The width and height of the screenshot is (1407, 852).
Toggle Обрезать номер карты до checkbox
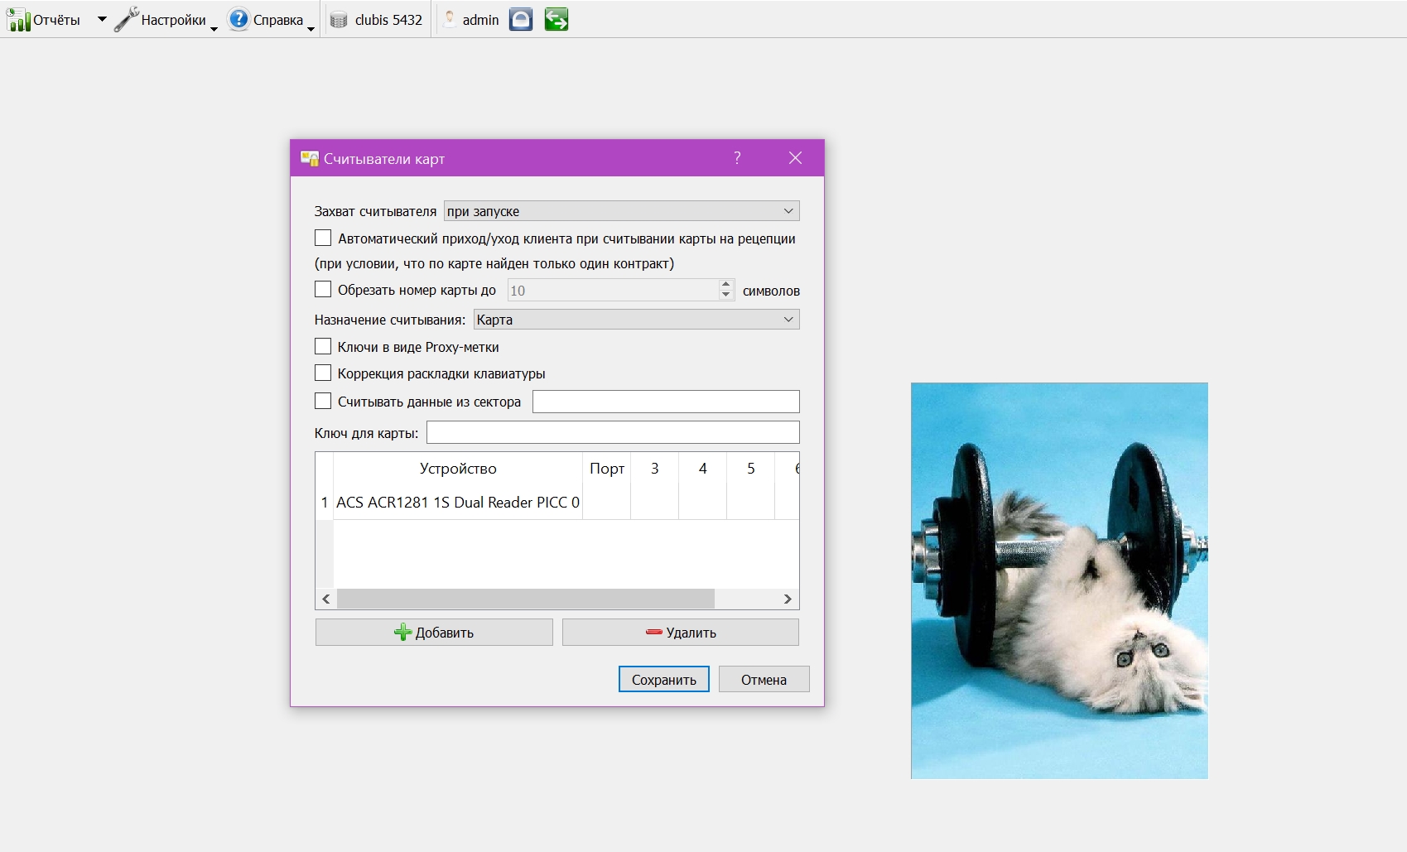click(323, 290)
